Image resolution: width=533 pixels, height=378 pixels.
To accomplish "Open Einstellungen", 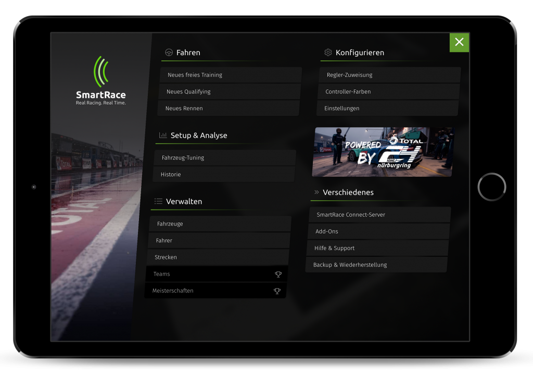I will pos(387,108).
